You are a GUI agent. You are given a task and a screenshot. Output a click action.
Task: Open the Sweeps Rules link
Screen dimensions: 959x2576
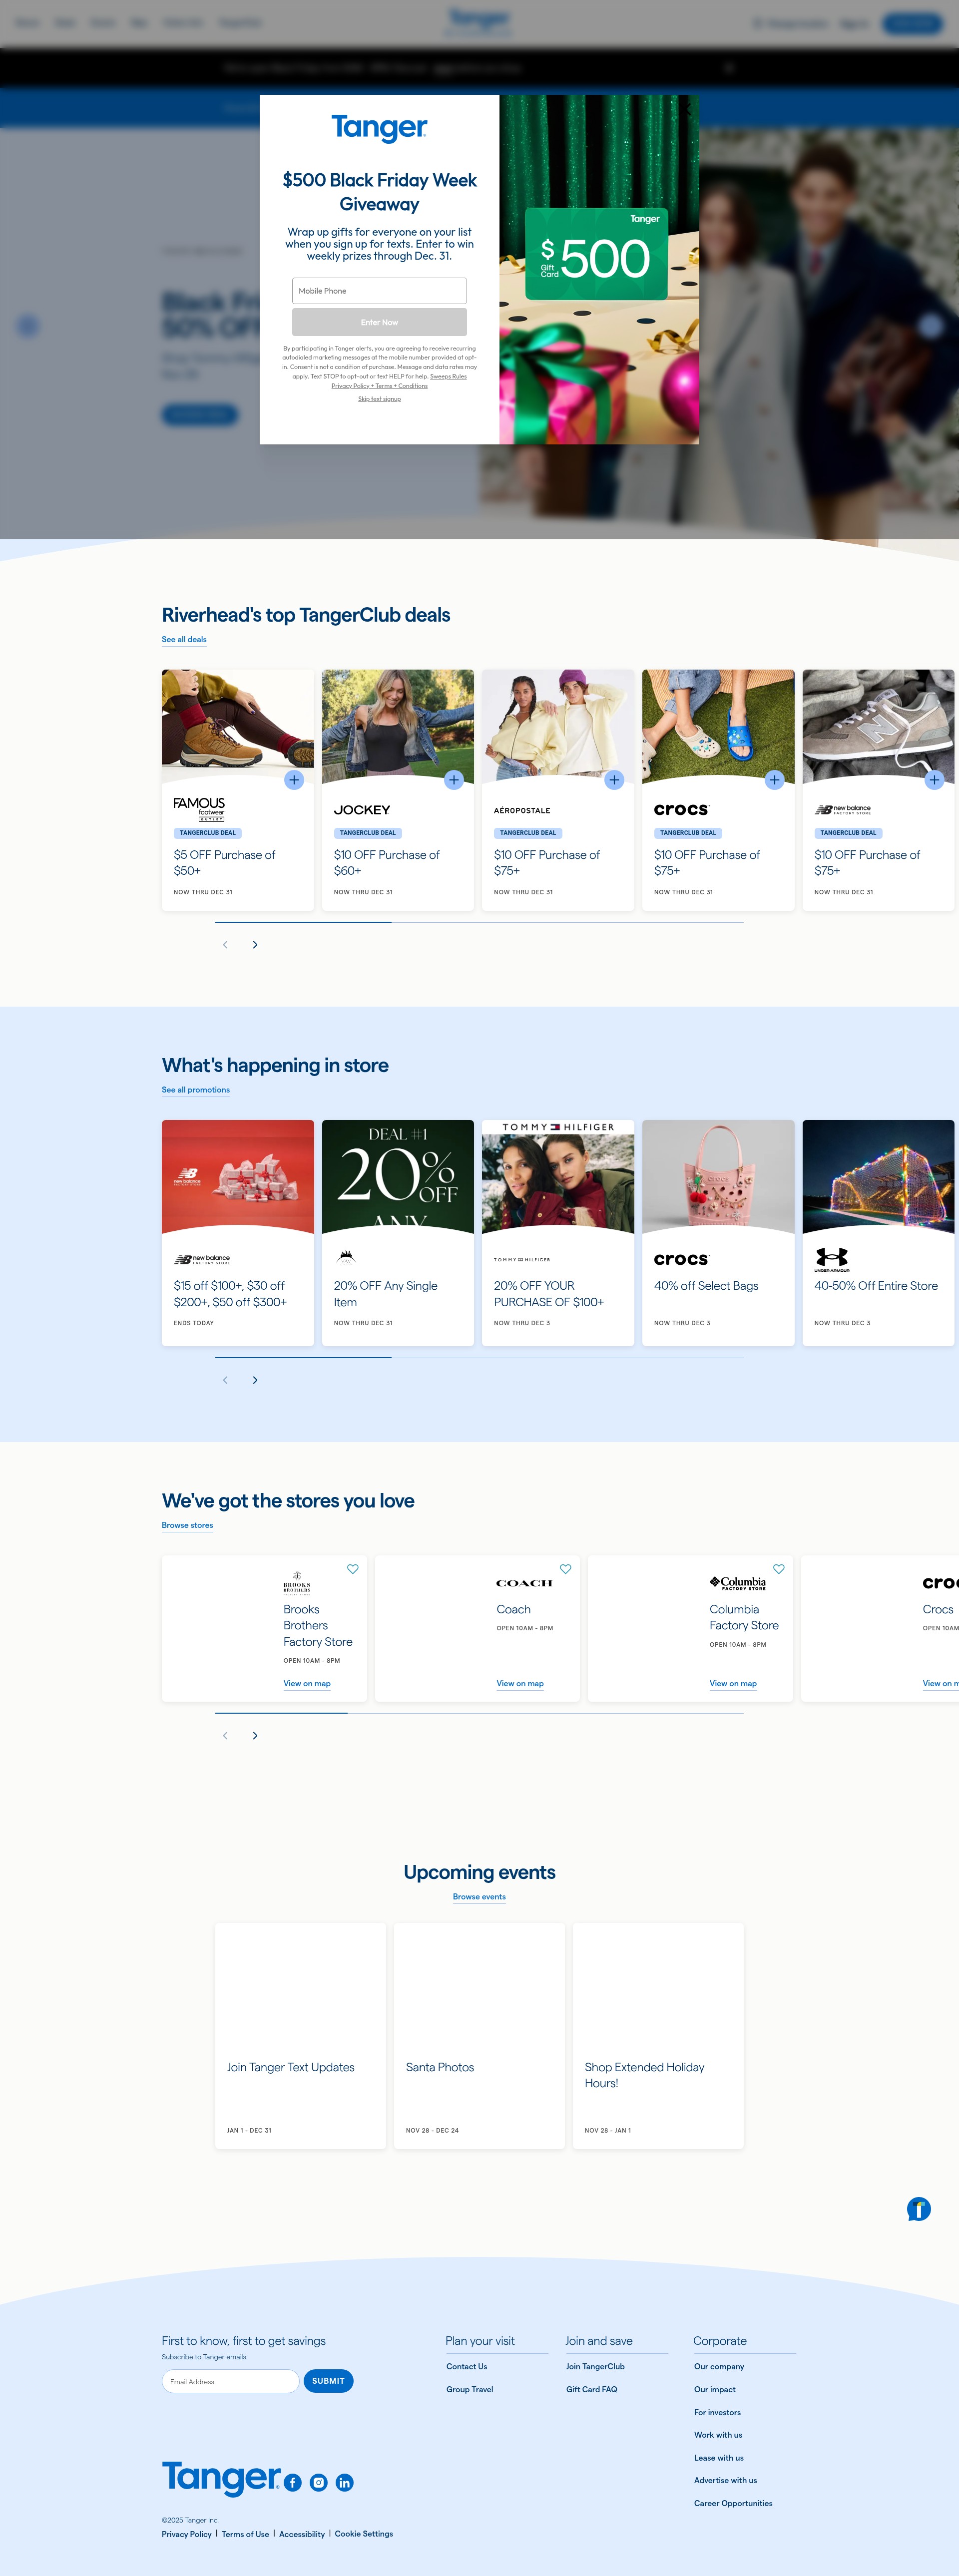click(448, 376)
